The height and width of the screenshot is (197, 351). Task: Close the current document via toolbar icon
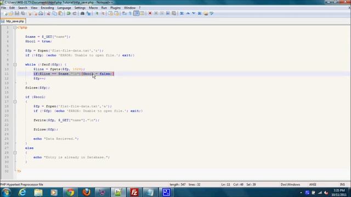tap(29, 13)
